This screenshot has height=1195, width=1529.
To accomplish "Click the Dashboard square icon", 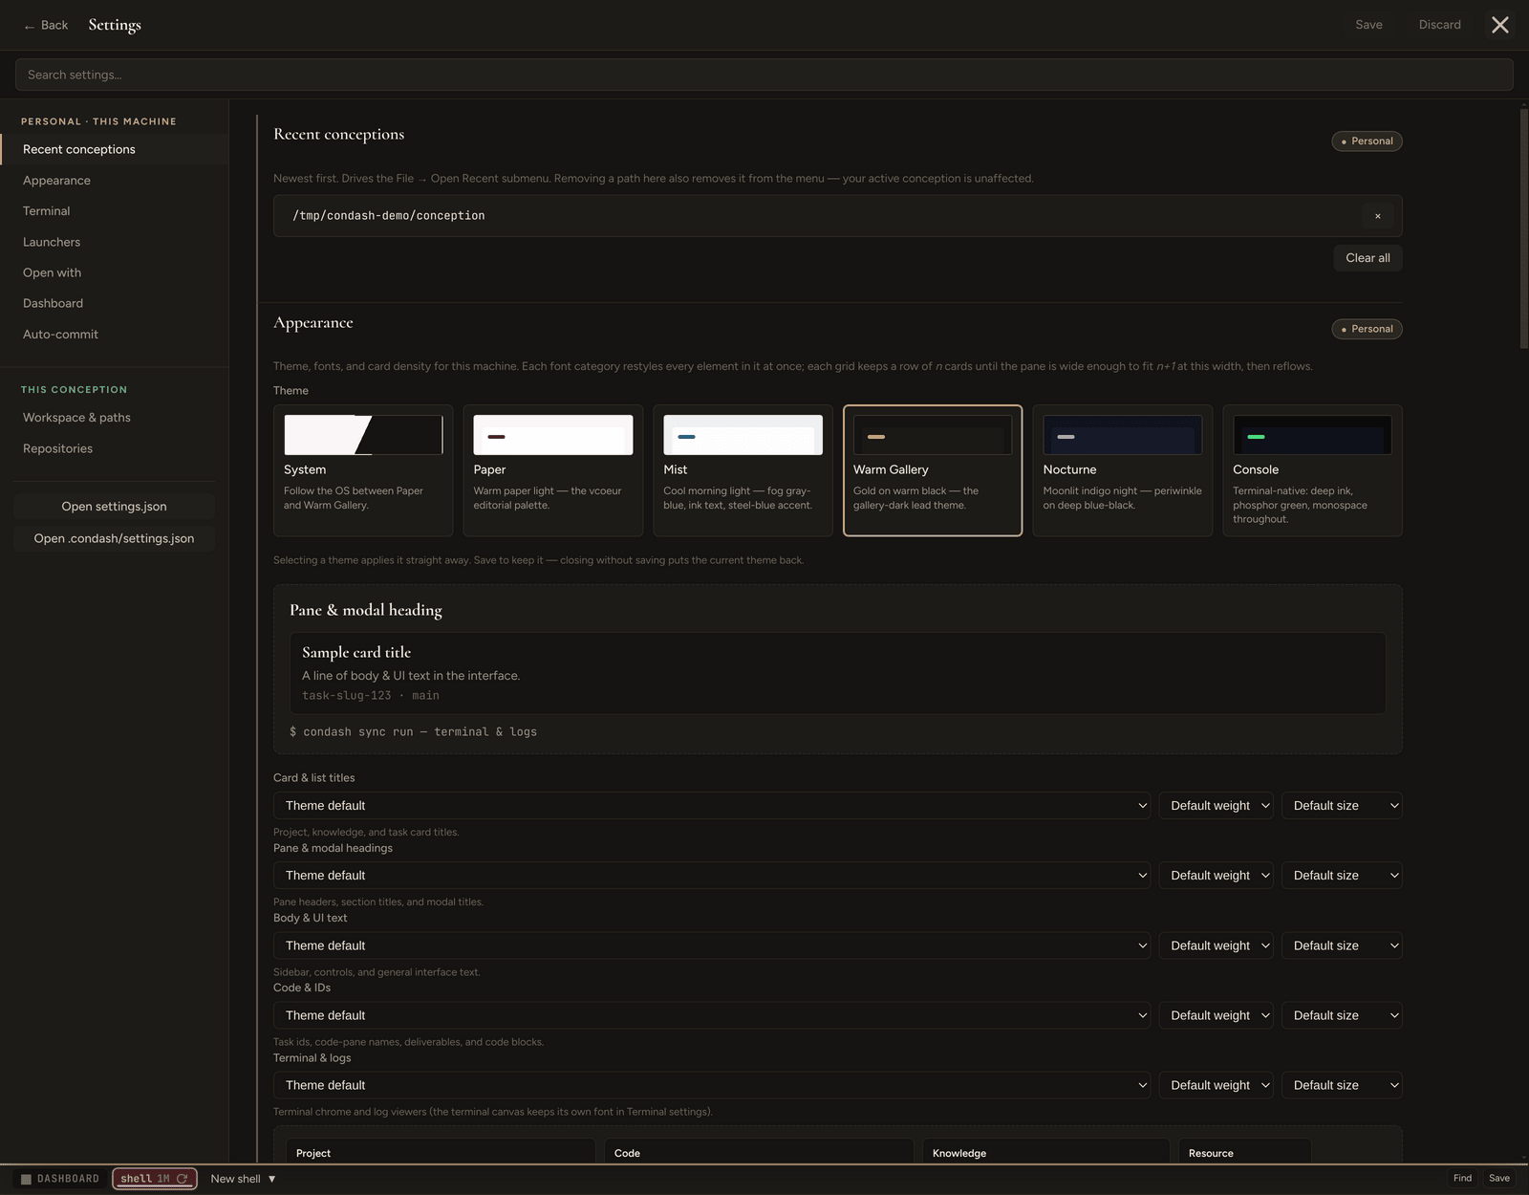I will pyautogui.click(x=27, y=1179).
